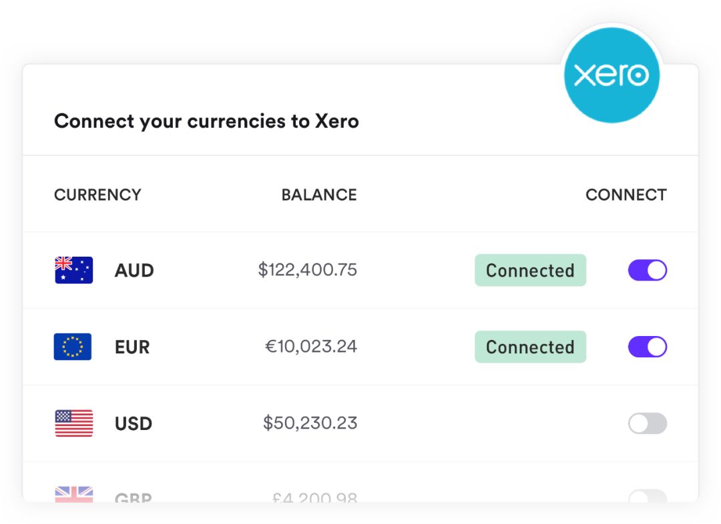Screen dimensions: 721x524
Task: Turn off the EUR connect toggle
Action: (x=648, y=347)
